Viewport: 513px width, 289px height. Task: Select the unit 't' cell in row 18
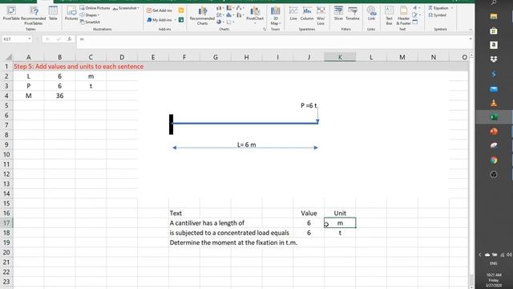[x=340, y=233]
